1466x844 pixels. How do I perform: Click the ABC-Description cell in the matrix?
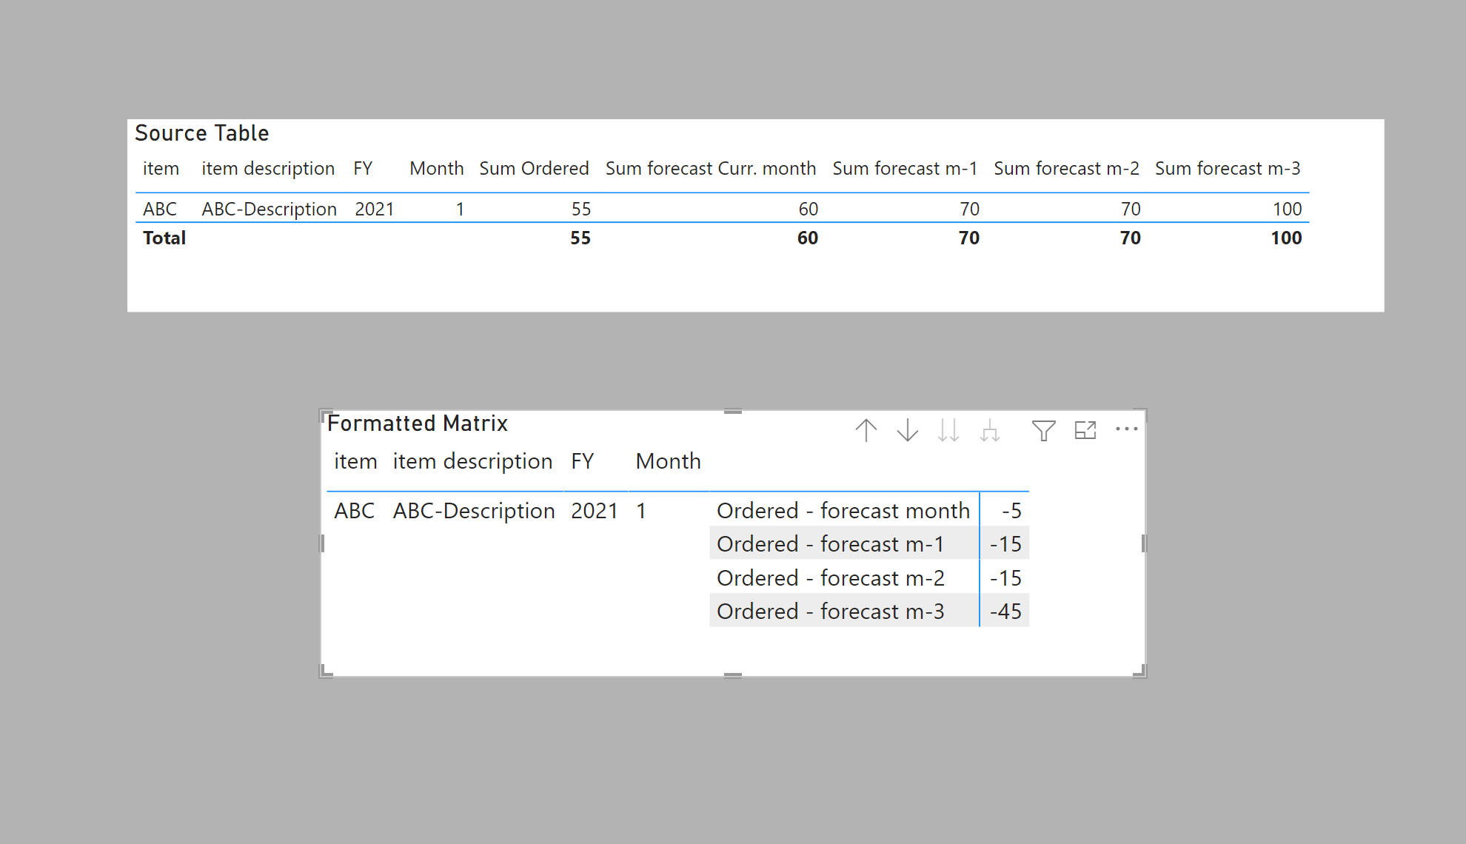[x=473, y=511]
